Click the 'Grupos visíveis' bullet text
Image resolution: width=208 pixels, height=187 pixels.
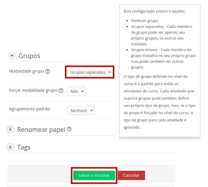click(163, 58)
